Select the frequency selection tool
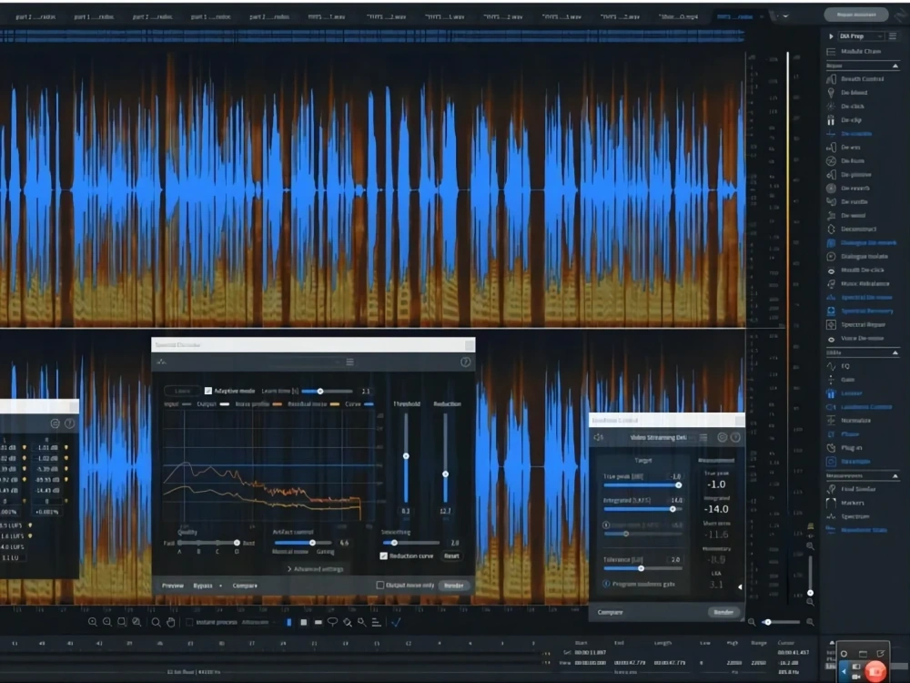This screenshot has width=910, height=683. [318, 623]
